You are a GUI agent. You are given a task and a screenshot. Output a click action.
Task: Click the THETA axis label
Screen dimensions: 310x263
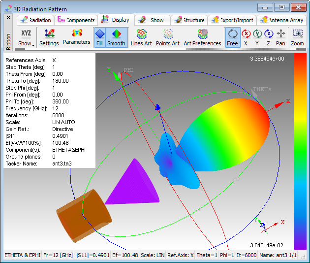262,89
